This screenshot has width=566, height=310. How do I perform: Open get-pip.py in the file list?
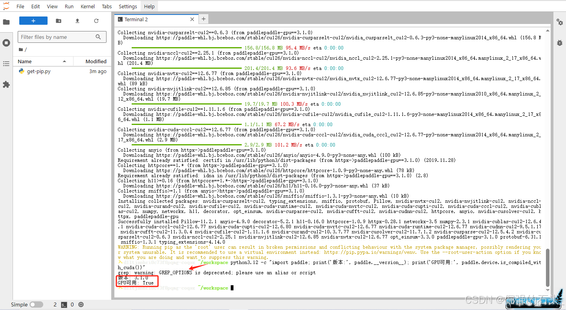pyautogui.click(x=39, y=72)
